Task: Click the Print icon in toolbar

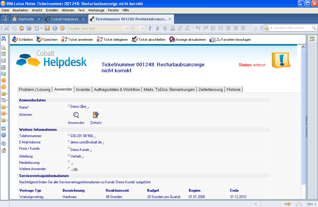Action: tap(54, 28)
